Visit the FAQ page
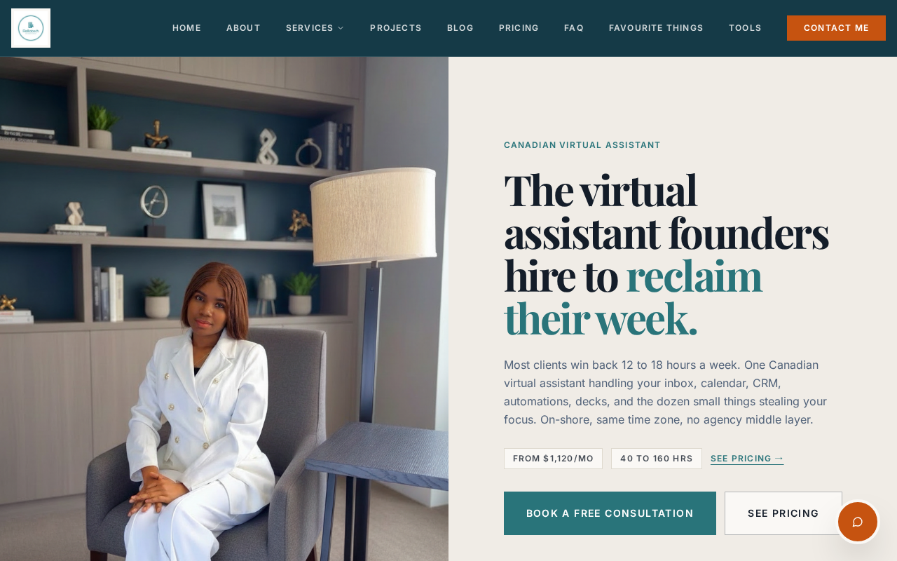This screenshot has height=561, width=897. pos(574,28)
